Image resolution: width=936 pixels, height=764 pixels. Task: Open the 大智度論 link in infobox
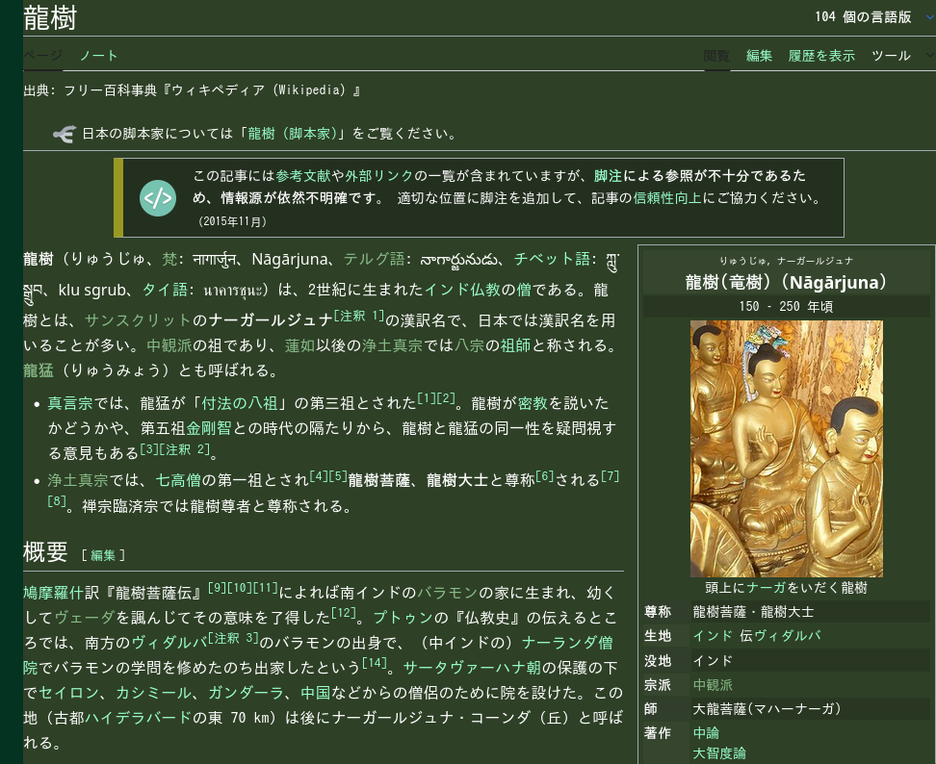pyautogui.click(x=719, y=753)
